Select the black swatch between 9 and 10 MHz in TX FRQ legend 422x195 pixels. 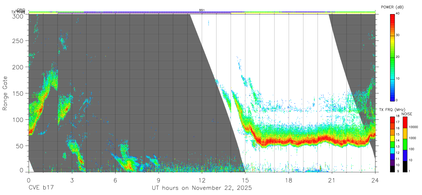[392, 169]
